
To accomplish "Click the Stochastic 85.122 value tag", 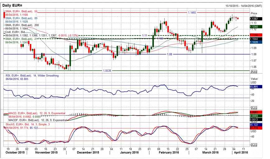I will [255, 125].
